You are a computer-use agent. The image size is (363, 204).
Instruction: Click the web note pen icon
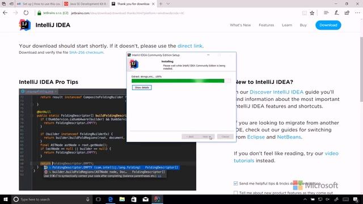tap(336, 12)
